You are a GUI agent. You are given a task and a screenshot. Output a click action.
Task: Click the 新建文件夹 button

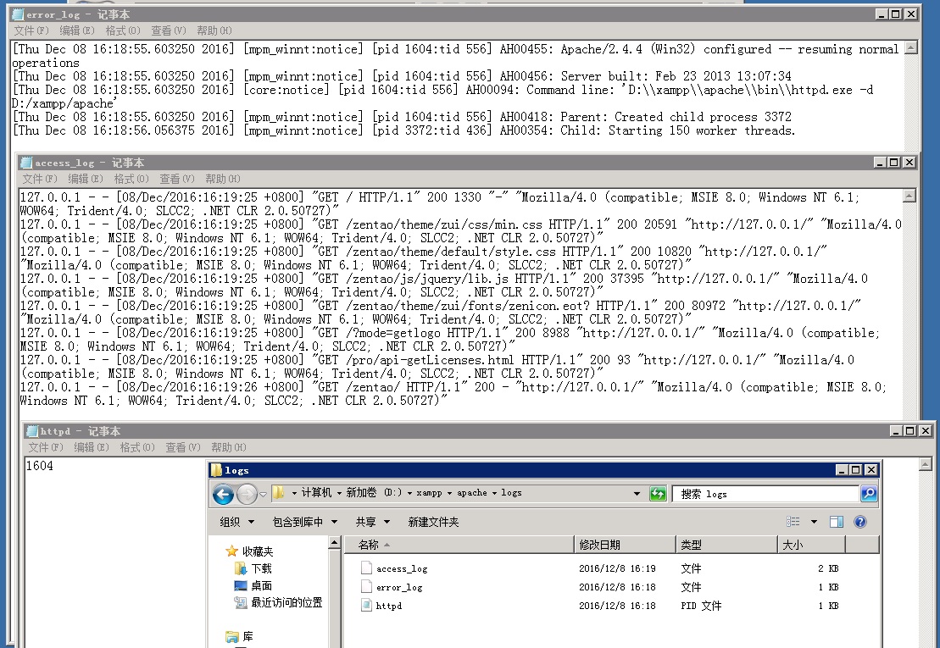(433, 522)
